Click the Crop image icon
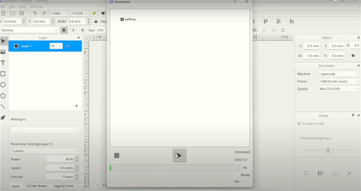The height and width of the screenshot is (191, 361). (x=306, y=173)
